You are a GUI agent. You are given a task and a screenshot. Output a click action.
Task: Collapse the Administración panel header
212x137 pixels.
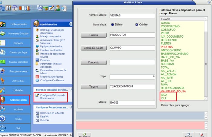click(x=71, y=24)
